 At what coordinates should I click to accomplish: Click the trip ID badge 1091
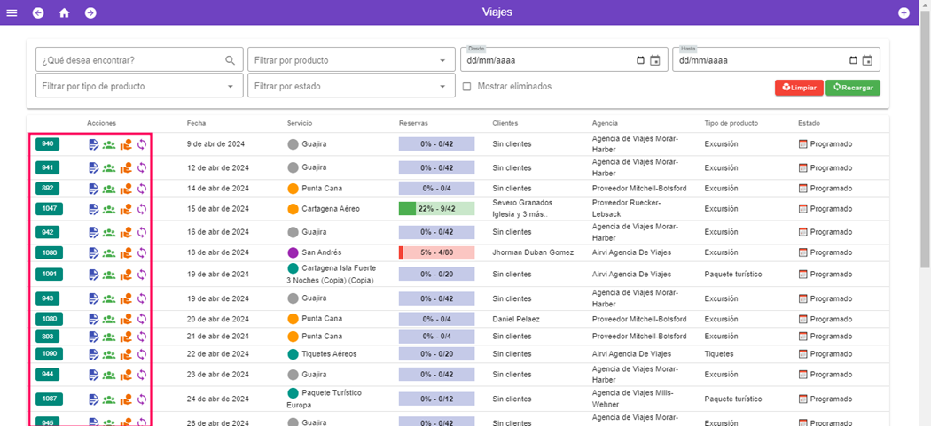pos(48,274)
